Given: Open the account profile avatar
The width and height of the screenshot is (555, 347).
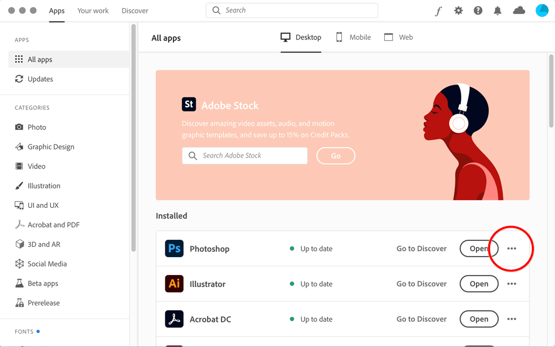Looking at the screenshot, I should (542, 11).
